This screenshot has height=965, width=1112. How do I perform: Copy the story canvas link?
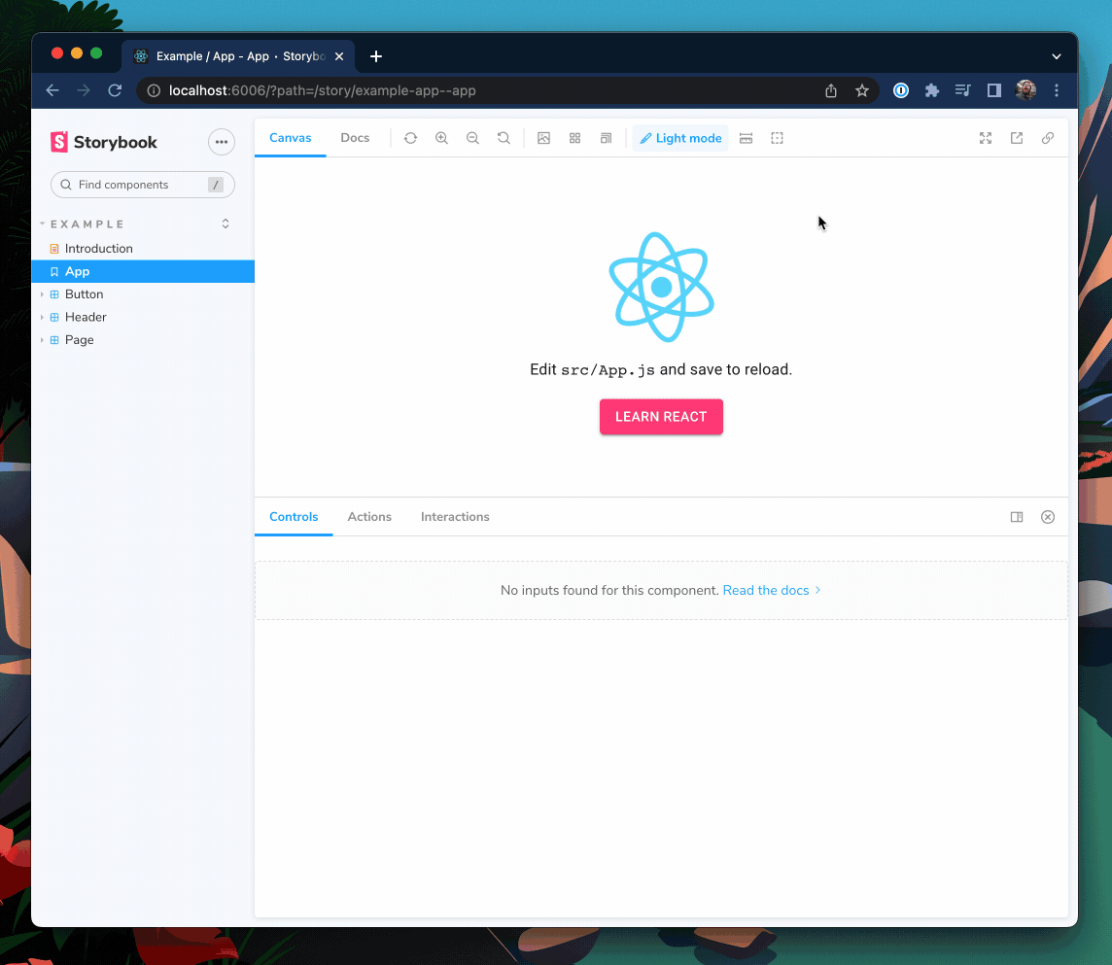[1048, 138]
